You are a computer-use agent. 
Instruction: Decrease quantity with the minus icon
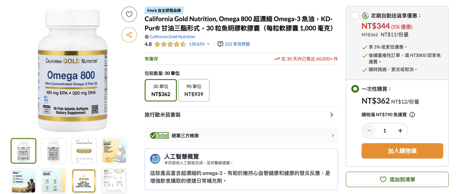point(369,131)
